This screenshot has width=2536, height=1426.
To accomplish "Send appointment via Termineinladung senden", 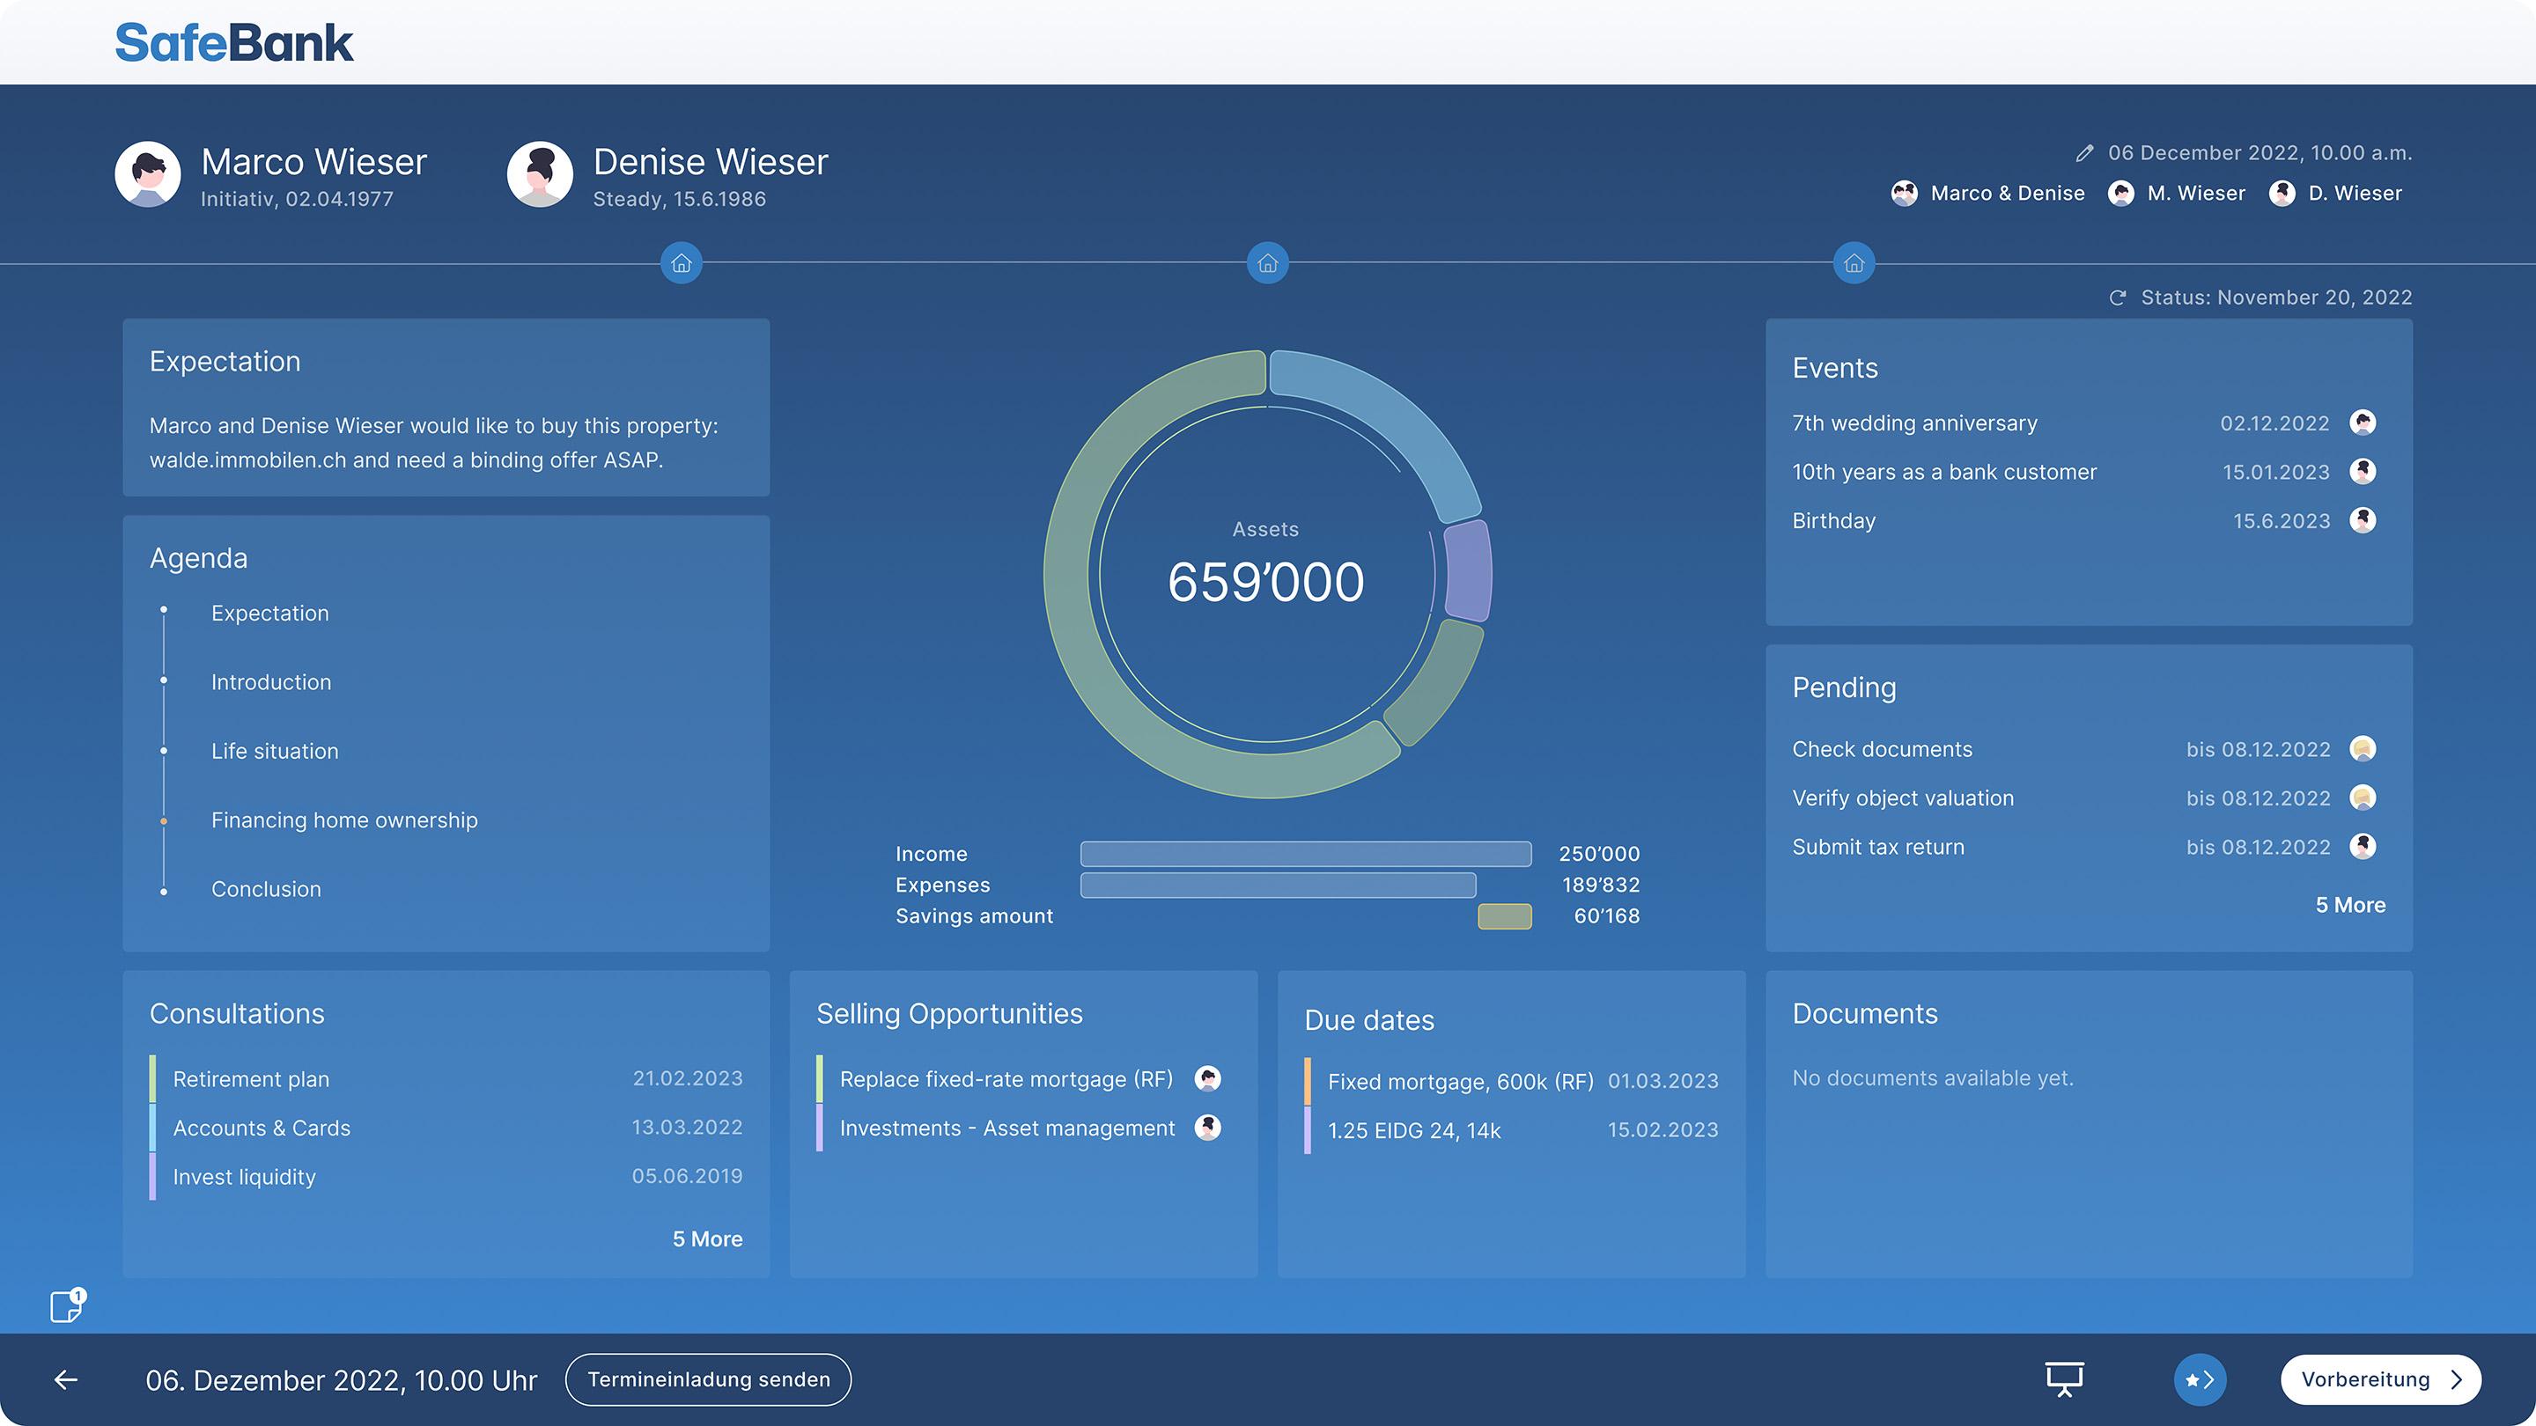I will click(709, 1379).
